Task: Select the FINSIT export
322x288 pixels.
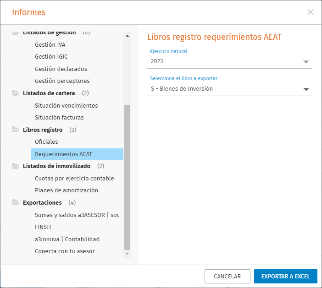Action: click(43, 227)
